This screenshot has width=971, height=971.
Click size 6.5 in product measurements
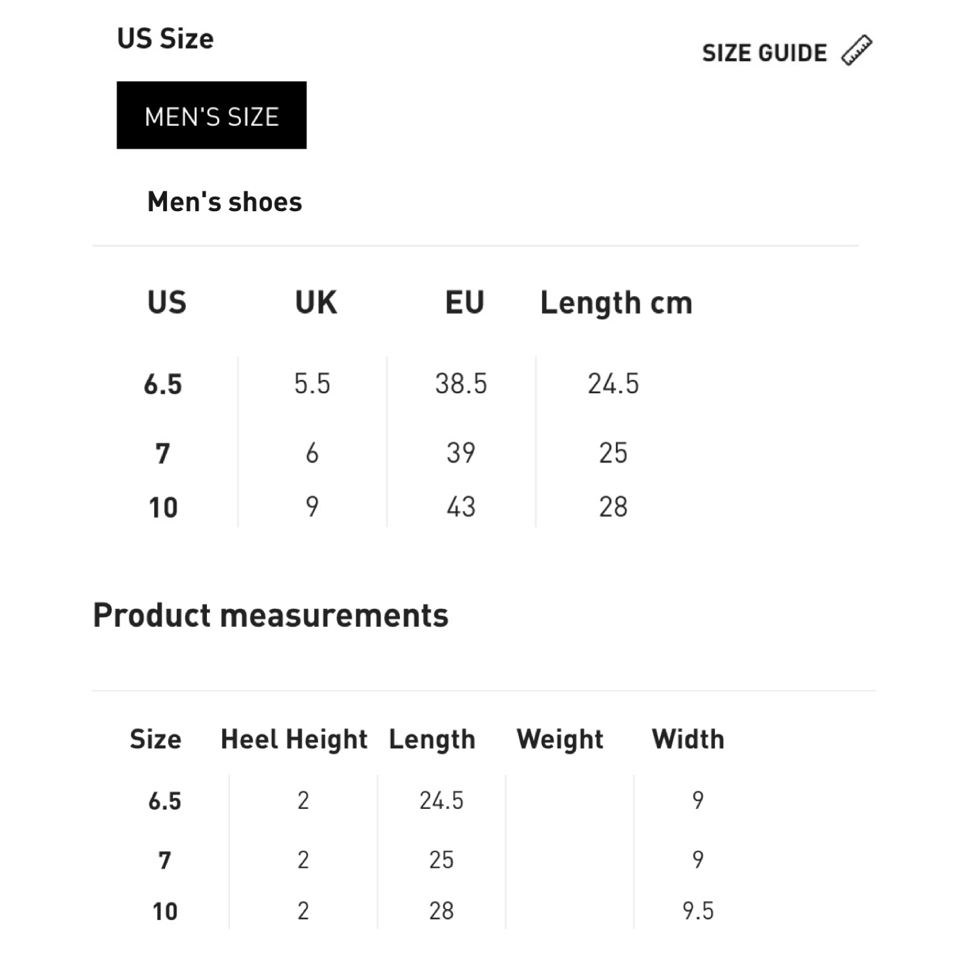pos(164,801)
